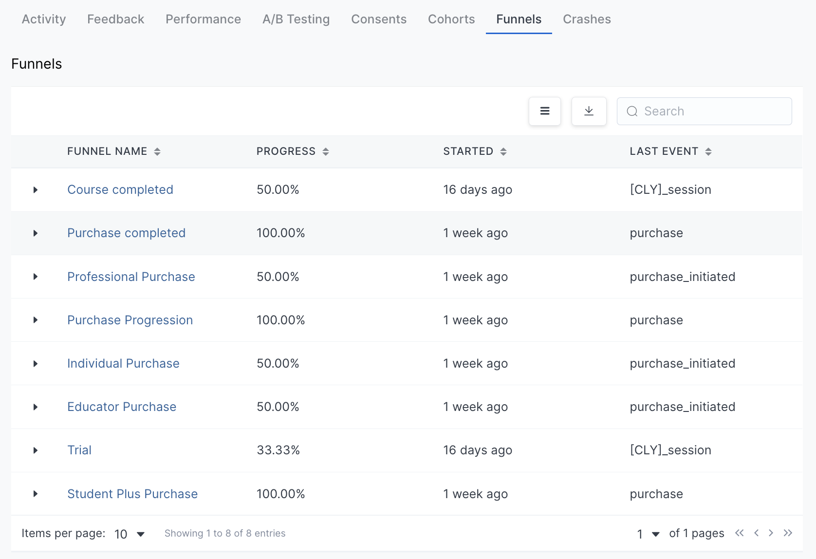Switch to the Activity tab

[x=44, y=19]
